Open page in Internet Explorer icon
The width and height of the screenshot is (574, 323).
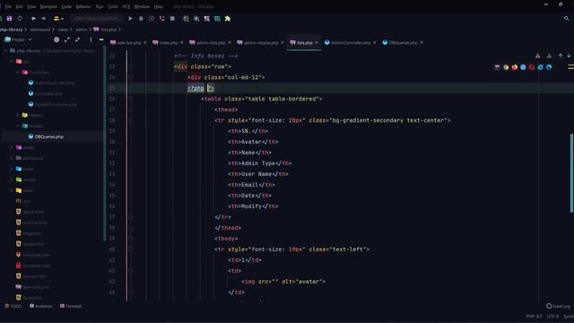540,67
